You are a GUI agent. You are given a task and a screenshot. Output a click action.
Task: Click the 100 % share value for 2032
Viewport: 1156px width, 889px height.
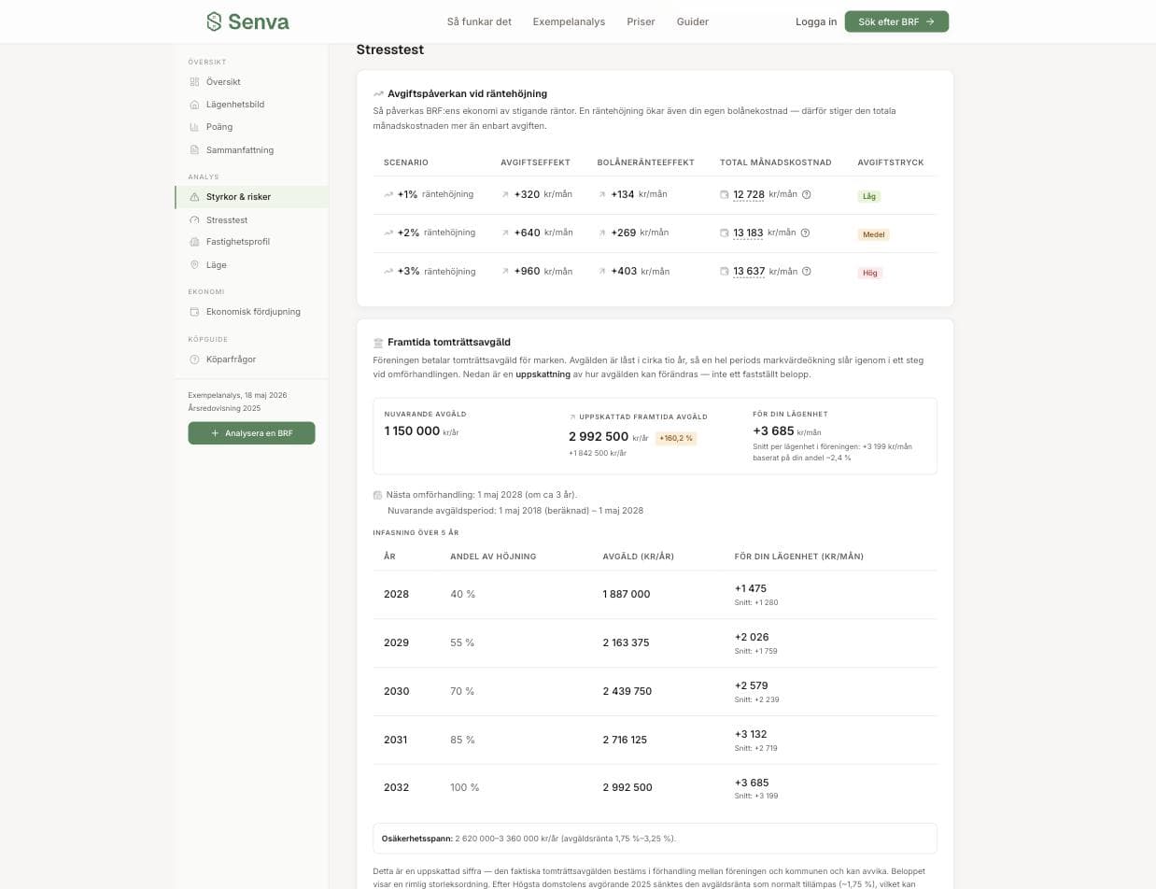pyautogui.click(x=464, y=787)
